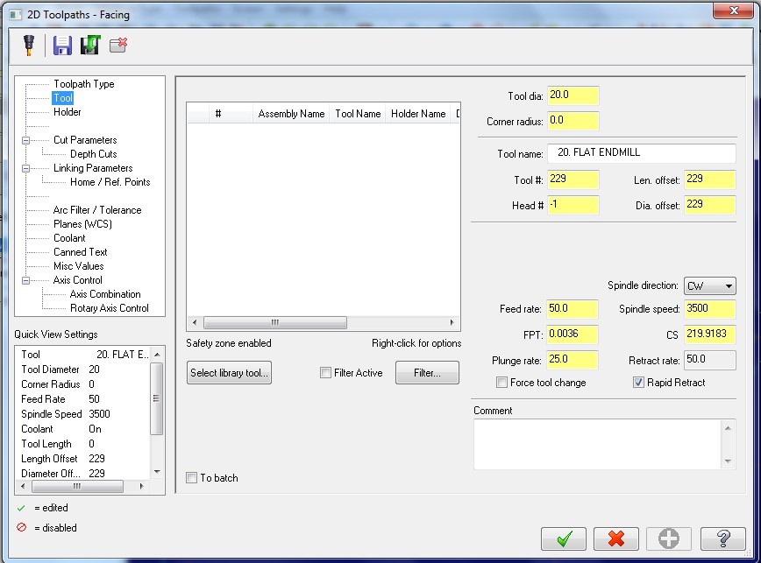The height and width of the screenshot is (563, 761).
Task: Open the Axis Control page
Action: pos(78,280)
